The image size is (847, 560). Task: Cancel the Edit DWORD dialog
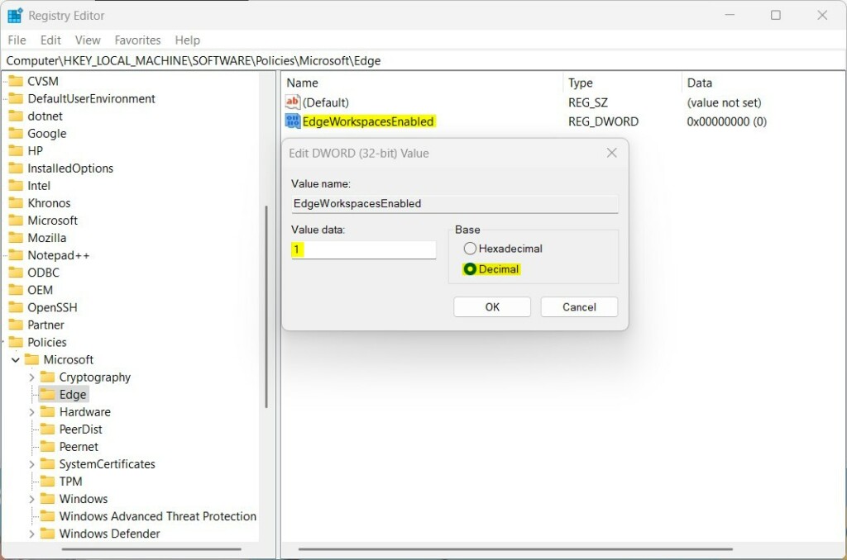(579, 307)
